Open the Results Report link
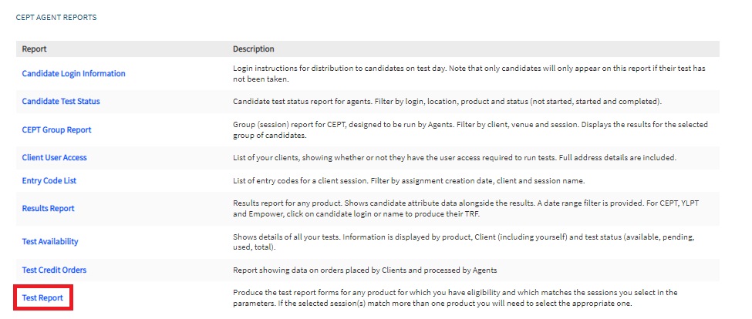Viewport: 752px width, 319px height. [48, 208]
